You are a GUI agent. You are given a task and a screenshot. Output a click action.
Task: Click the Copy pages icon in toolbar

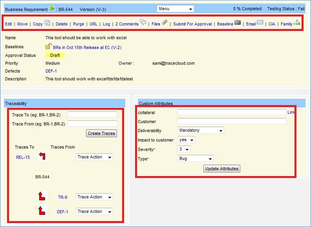[x=48, y=23]
